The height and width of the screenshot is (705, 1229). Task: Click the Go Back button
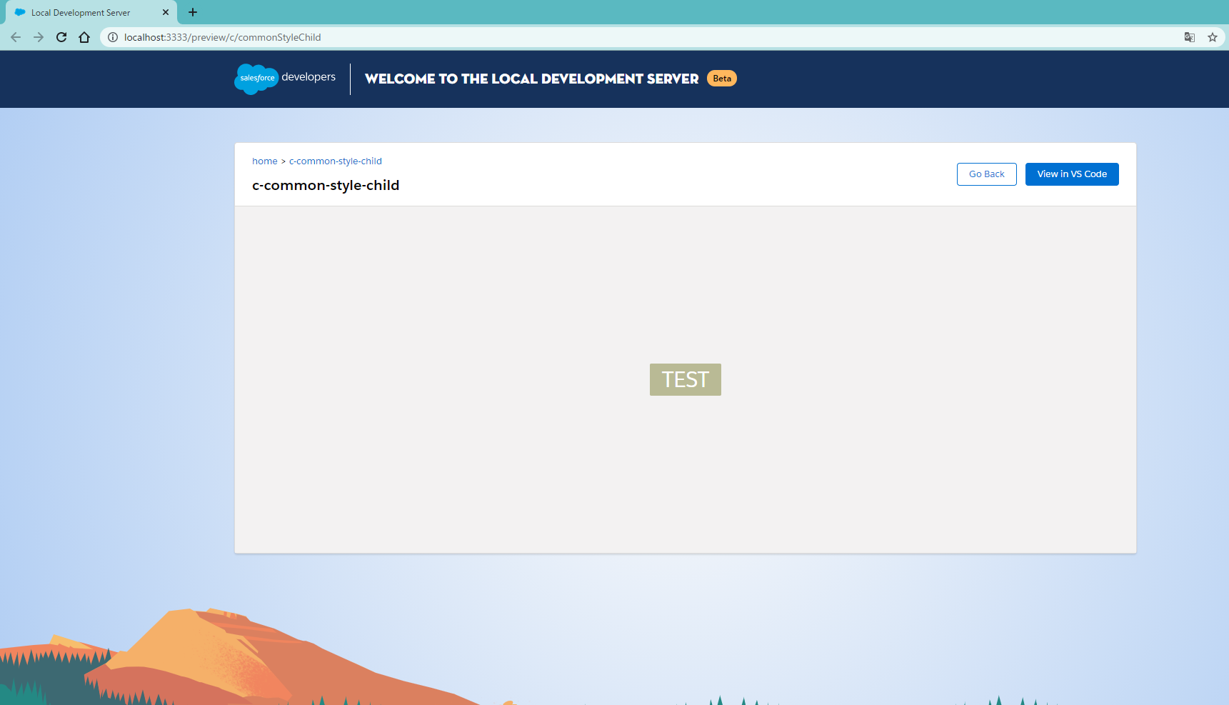coord(986,174)
